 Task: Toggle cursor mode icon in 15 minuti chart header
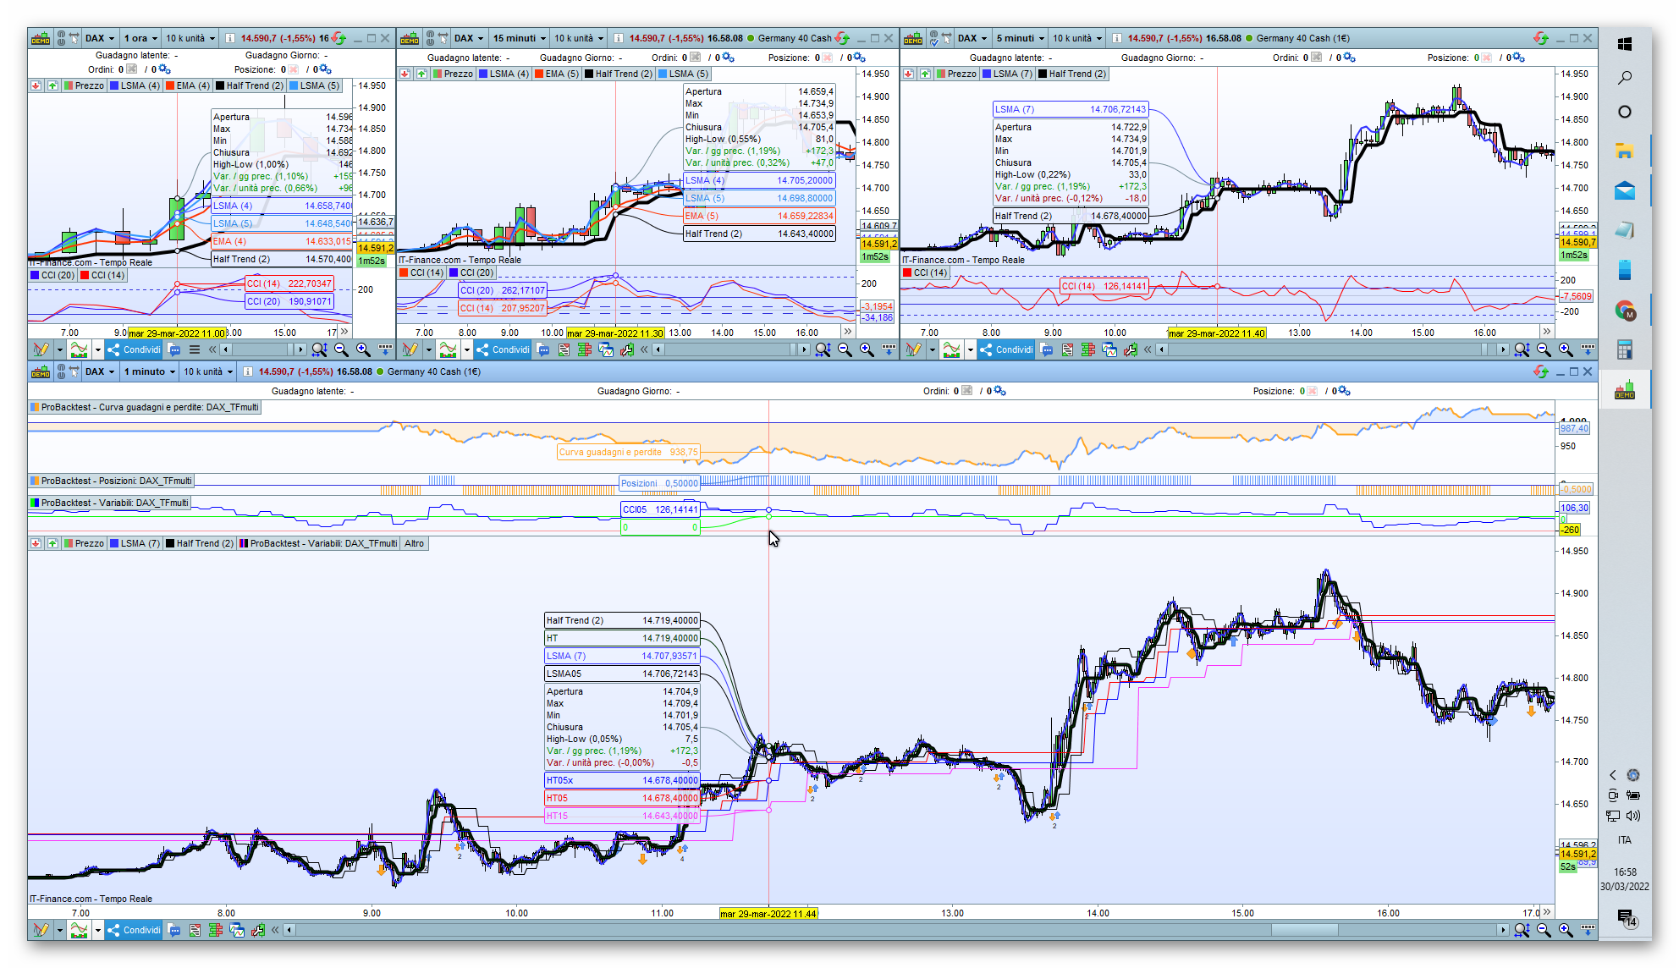coord(443,38)
